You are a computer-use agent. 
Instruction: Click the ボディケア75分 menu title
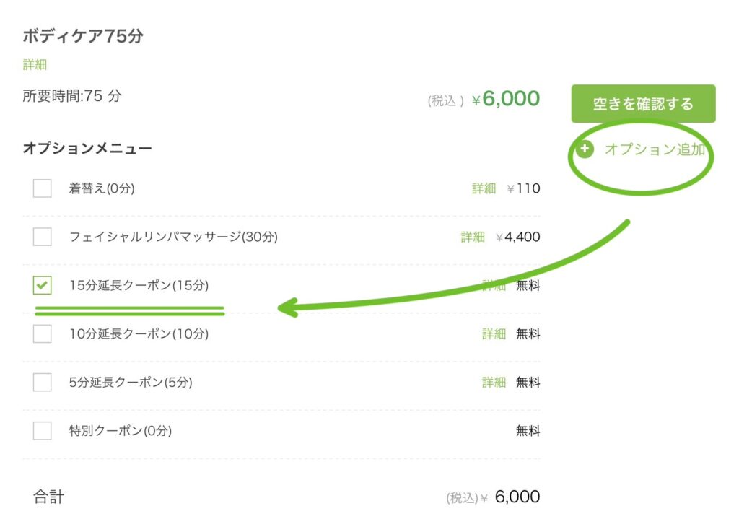coord(83,36)
